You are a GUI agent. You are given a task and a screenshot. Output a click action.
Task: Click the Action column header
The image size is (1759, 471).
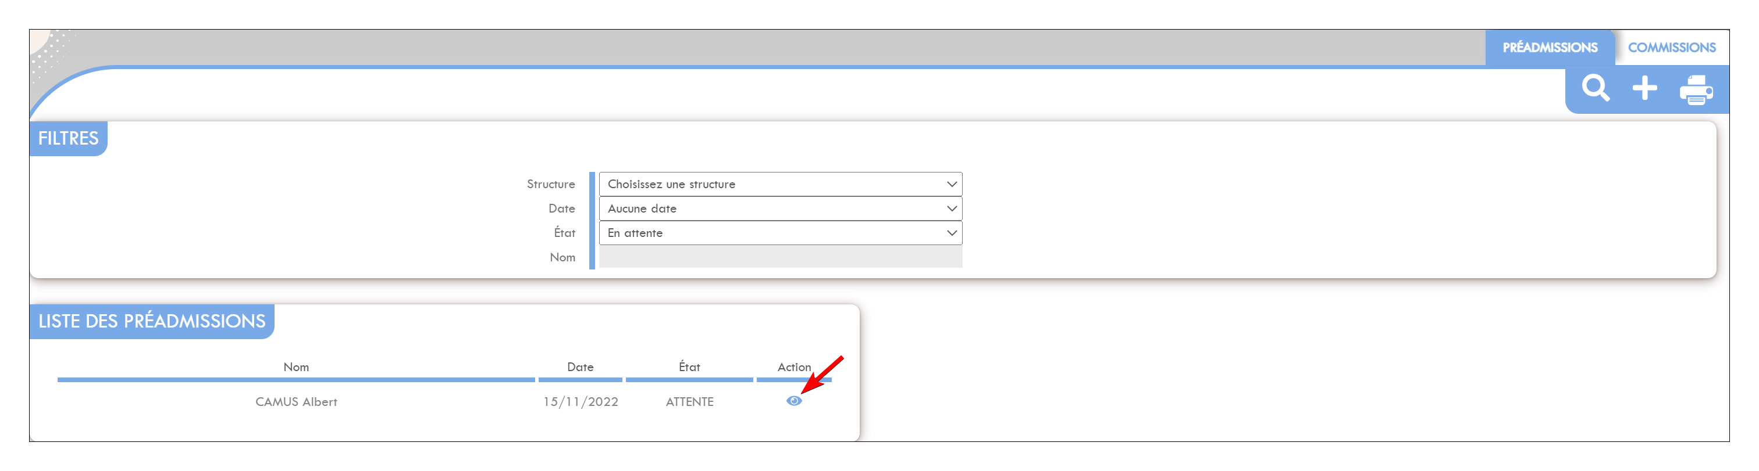[793, 368]
